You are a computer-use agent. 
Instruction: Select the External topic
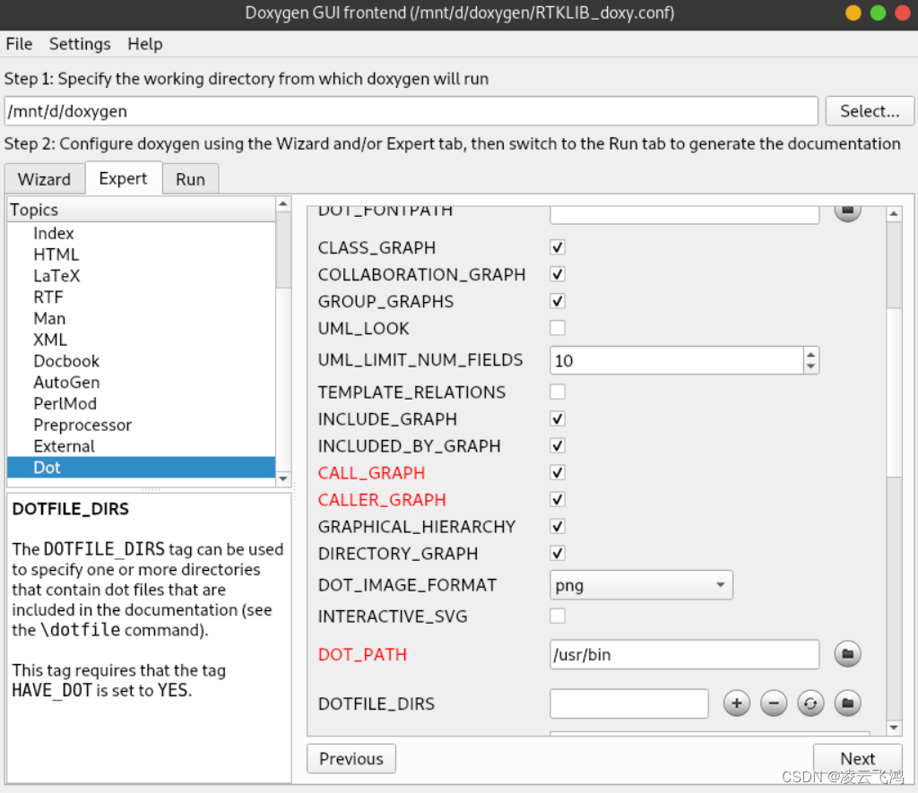pos(141,446)
